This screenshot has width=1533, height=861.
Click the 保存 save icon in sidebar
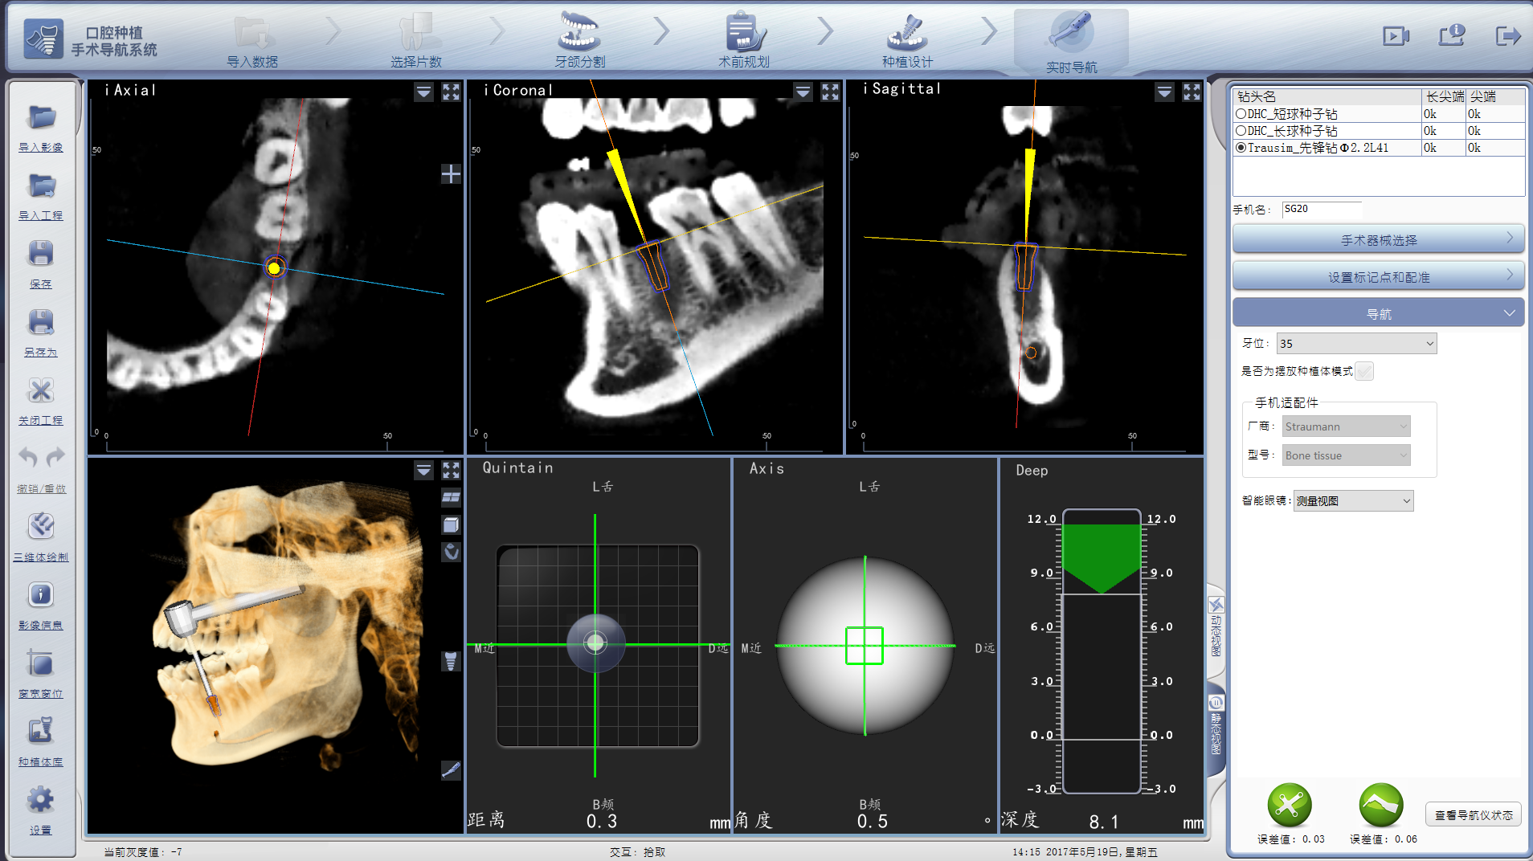click(41, 256)
